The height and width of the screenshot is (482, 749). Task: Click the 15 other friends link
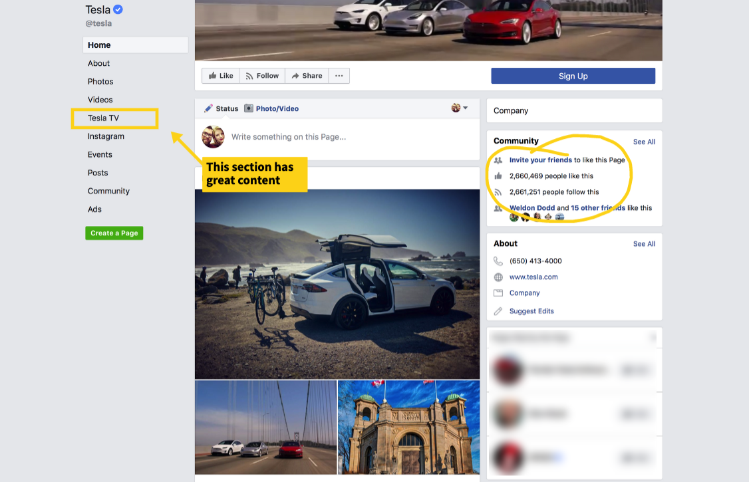coord(598,208)
